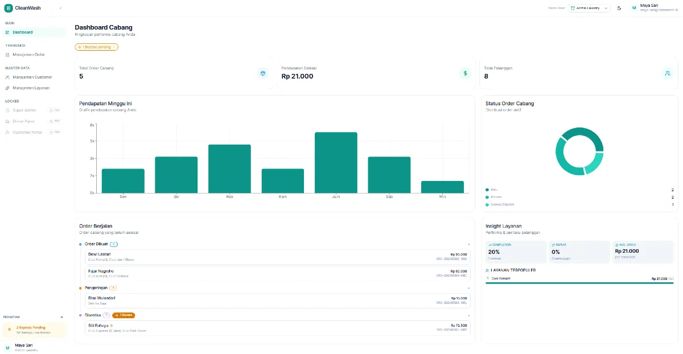This screenshot has width=683, height=354.
Task: Open the 2 Express Pending alert
Action: (x=34, y=330)
